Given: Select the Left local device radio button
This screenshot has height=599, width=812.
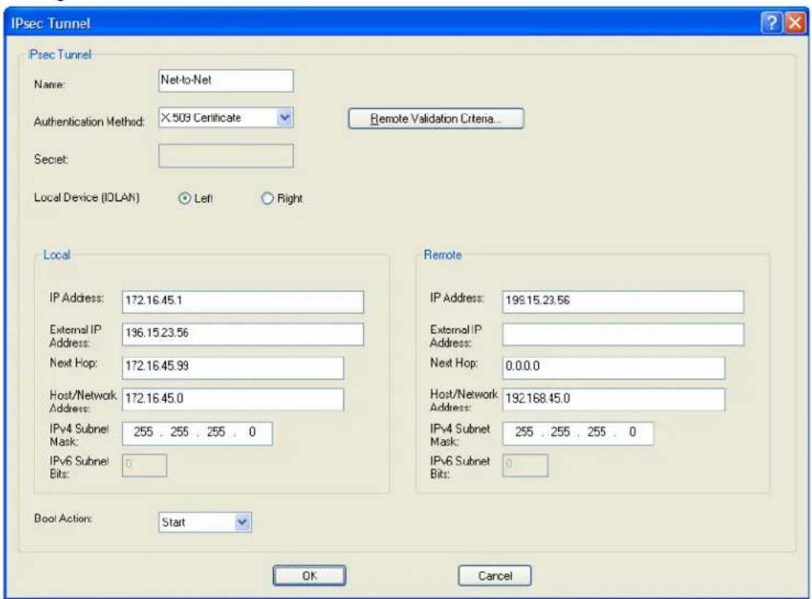Looking at the screenshot, I should pyautogui.click(x=184, y=198).
